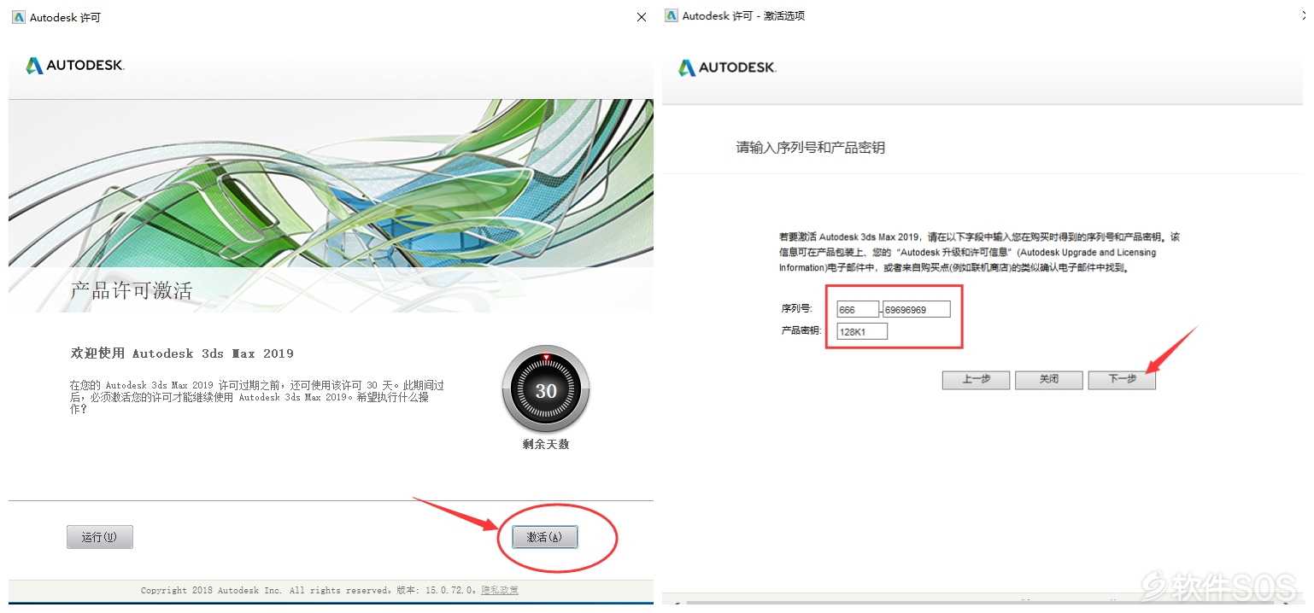1314x613 pixels.
Task: Open the 隐私政策 privacy policy link
Action: [500, 591]
